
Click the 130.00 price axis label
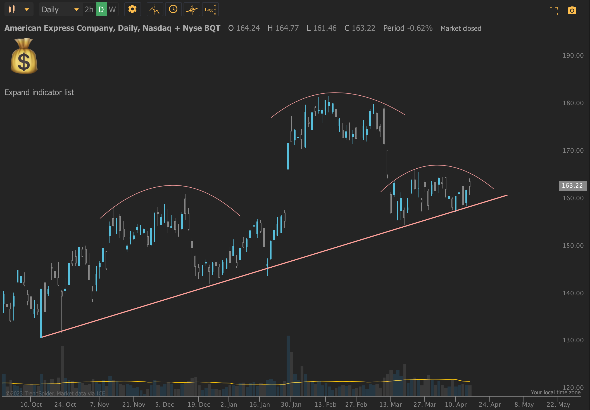pyautogui.click(x=573, y=340)
